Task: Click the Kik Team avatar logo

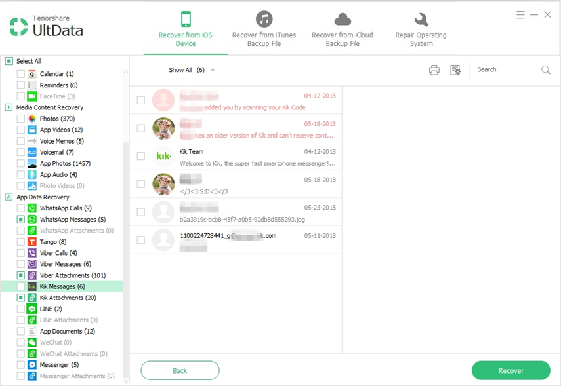Action: [163, 156]
